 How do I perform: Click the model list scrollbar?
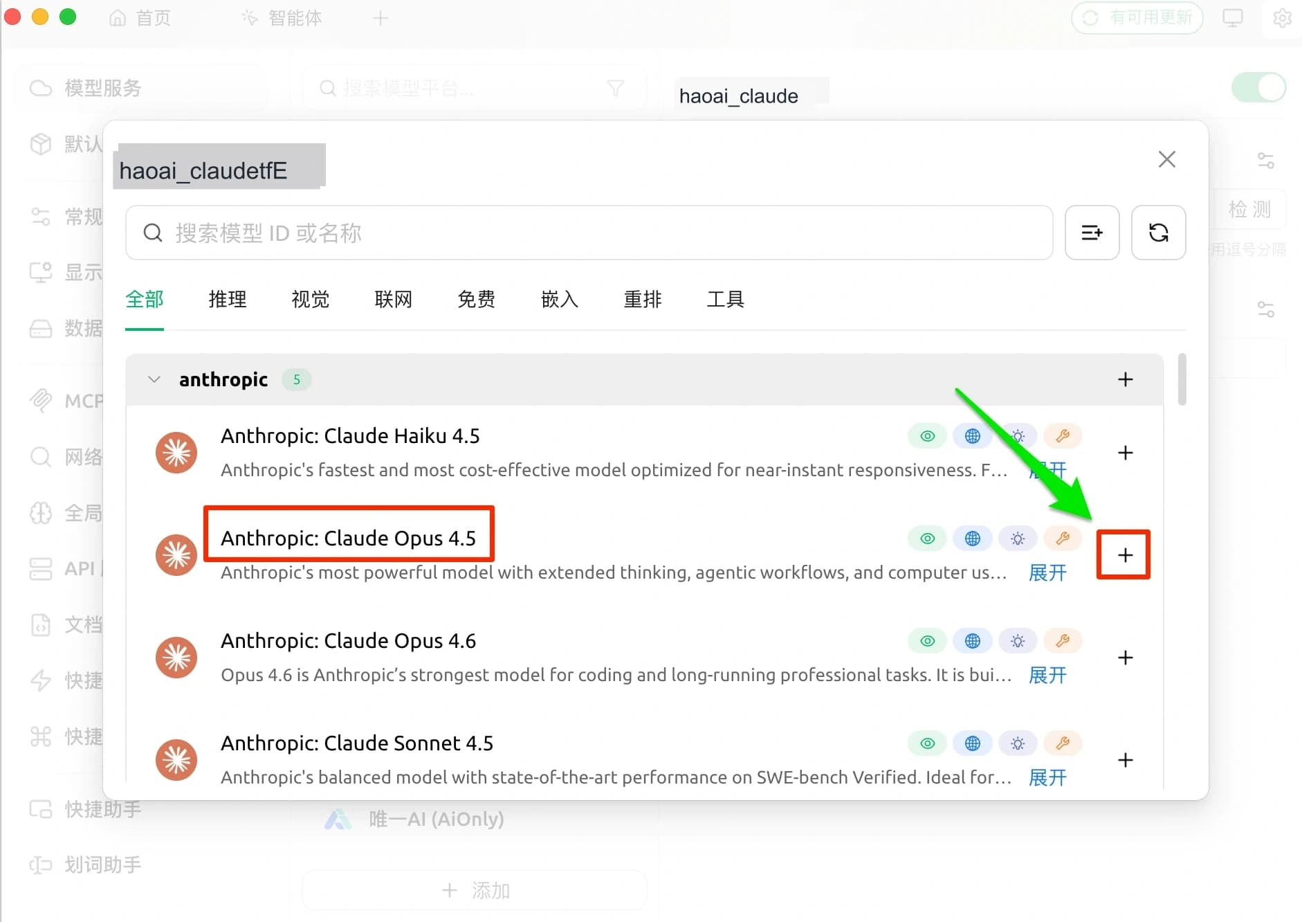tap(1182, 379)
